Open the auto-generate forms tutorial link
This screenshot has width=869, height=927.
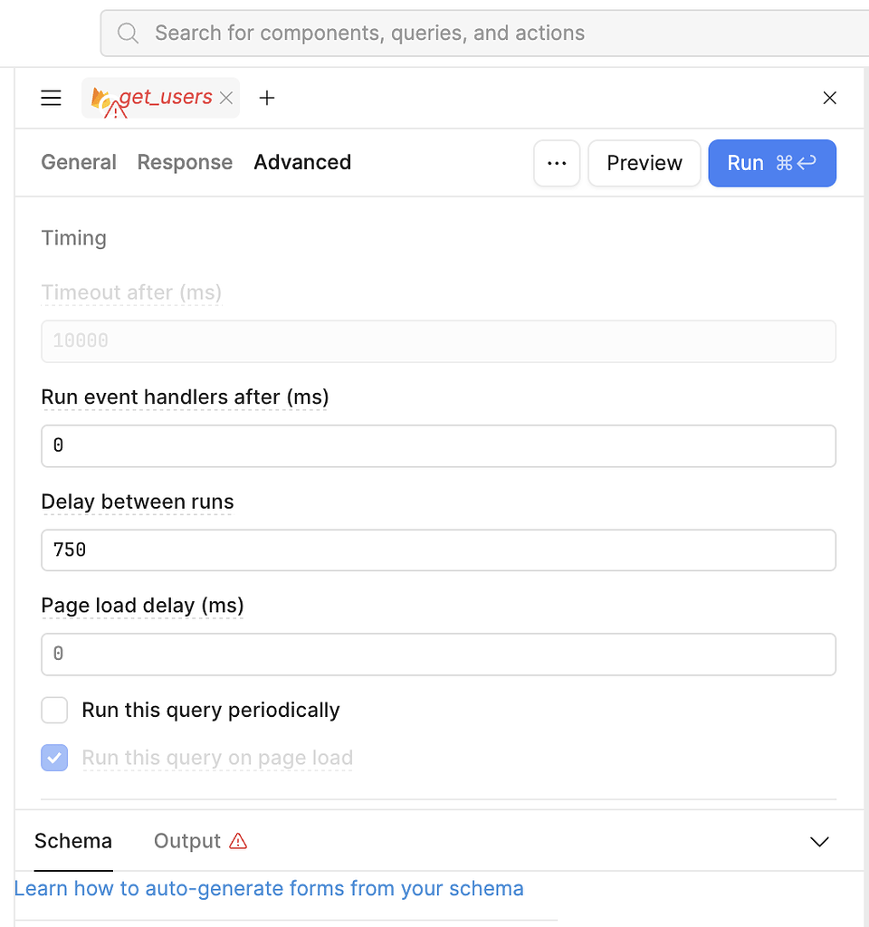point(270,888)
